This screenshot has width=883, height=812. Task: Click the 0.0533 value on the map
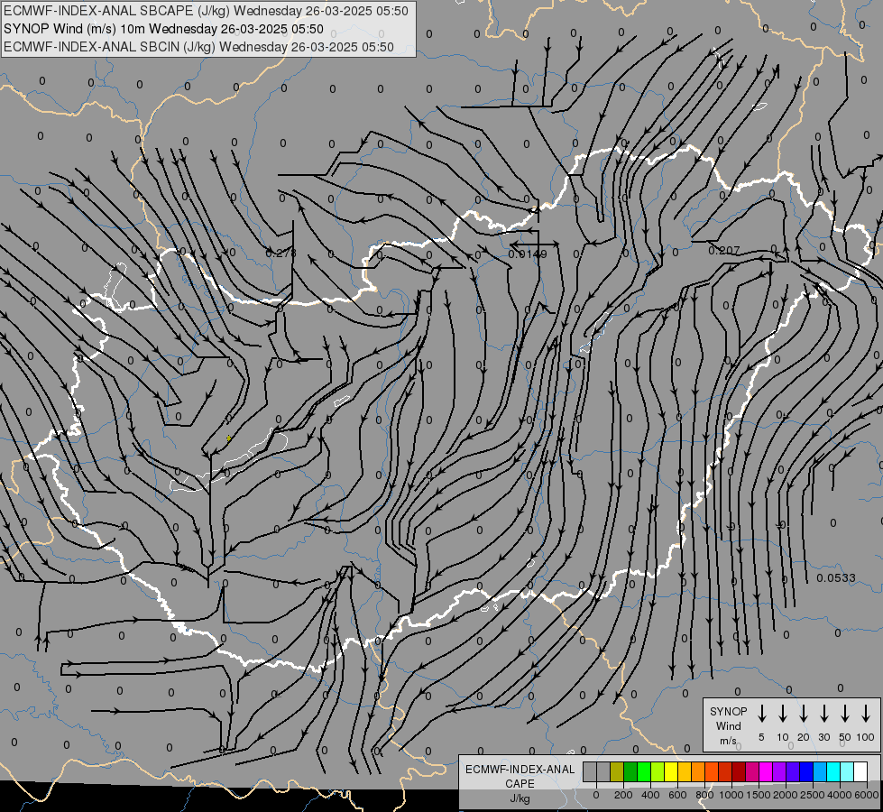(x=836, y=577)
